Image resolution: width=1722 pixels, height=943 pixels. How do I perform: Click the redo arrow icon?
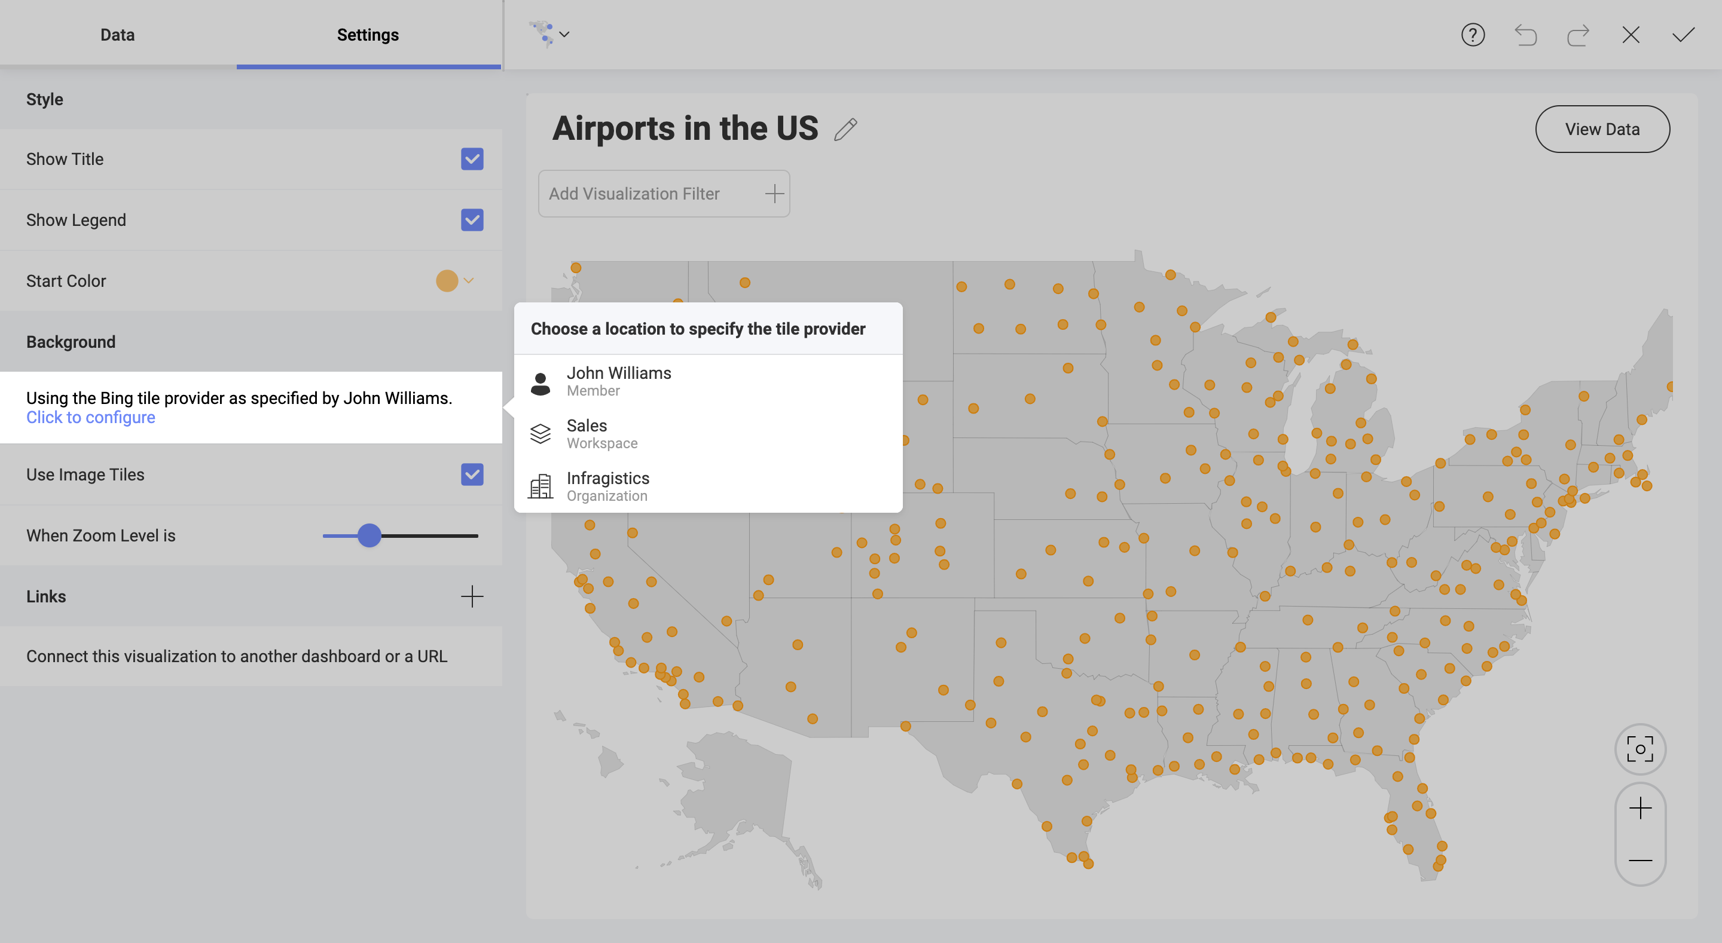click(x=1578, y=35)
